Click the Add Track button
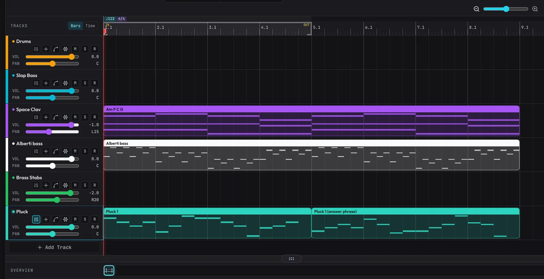Viewport: 544px width, 279px height. click(54, 247)
